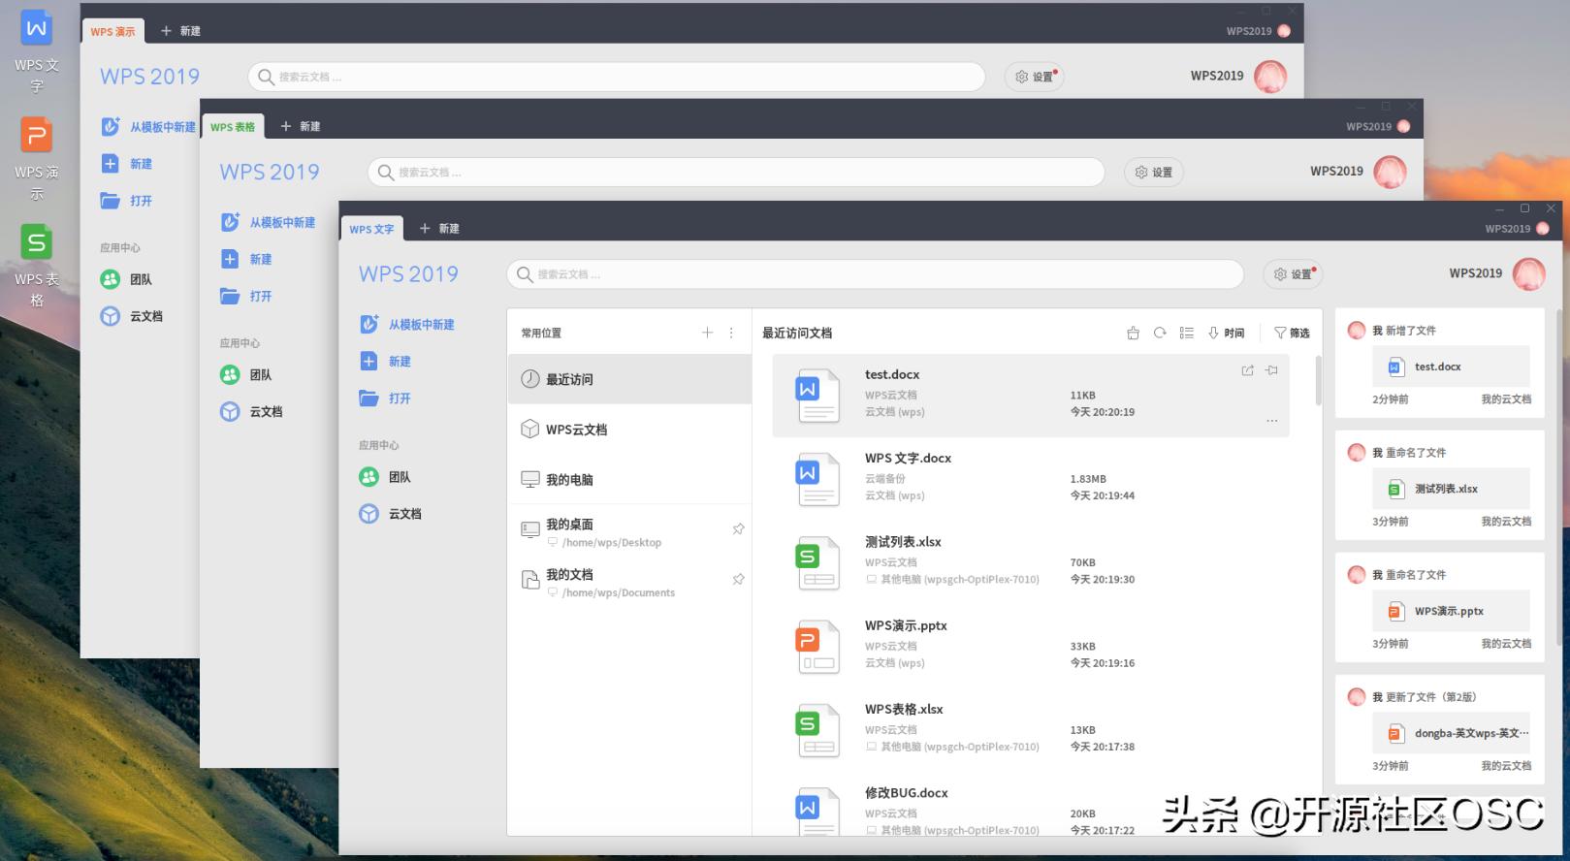Open WPS表格.xlsx from recent list

[1031, 731]
